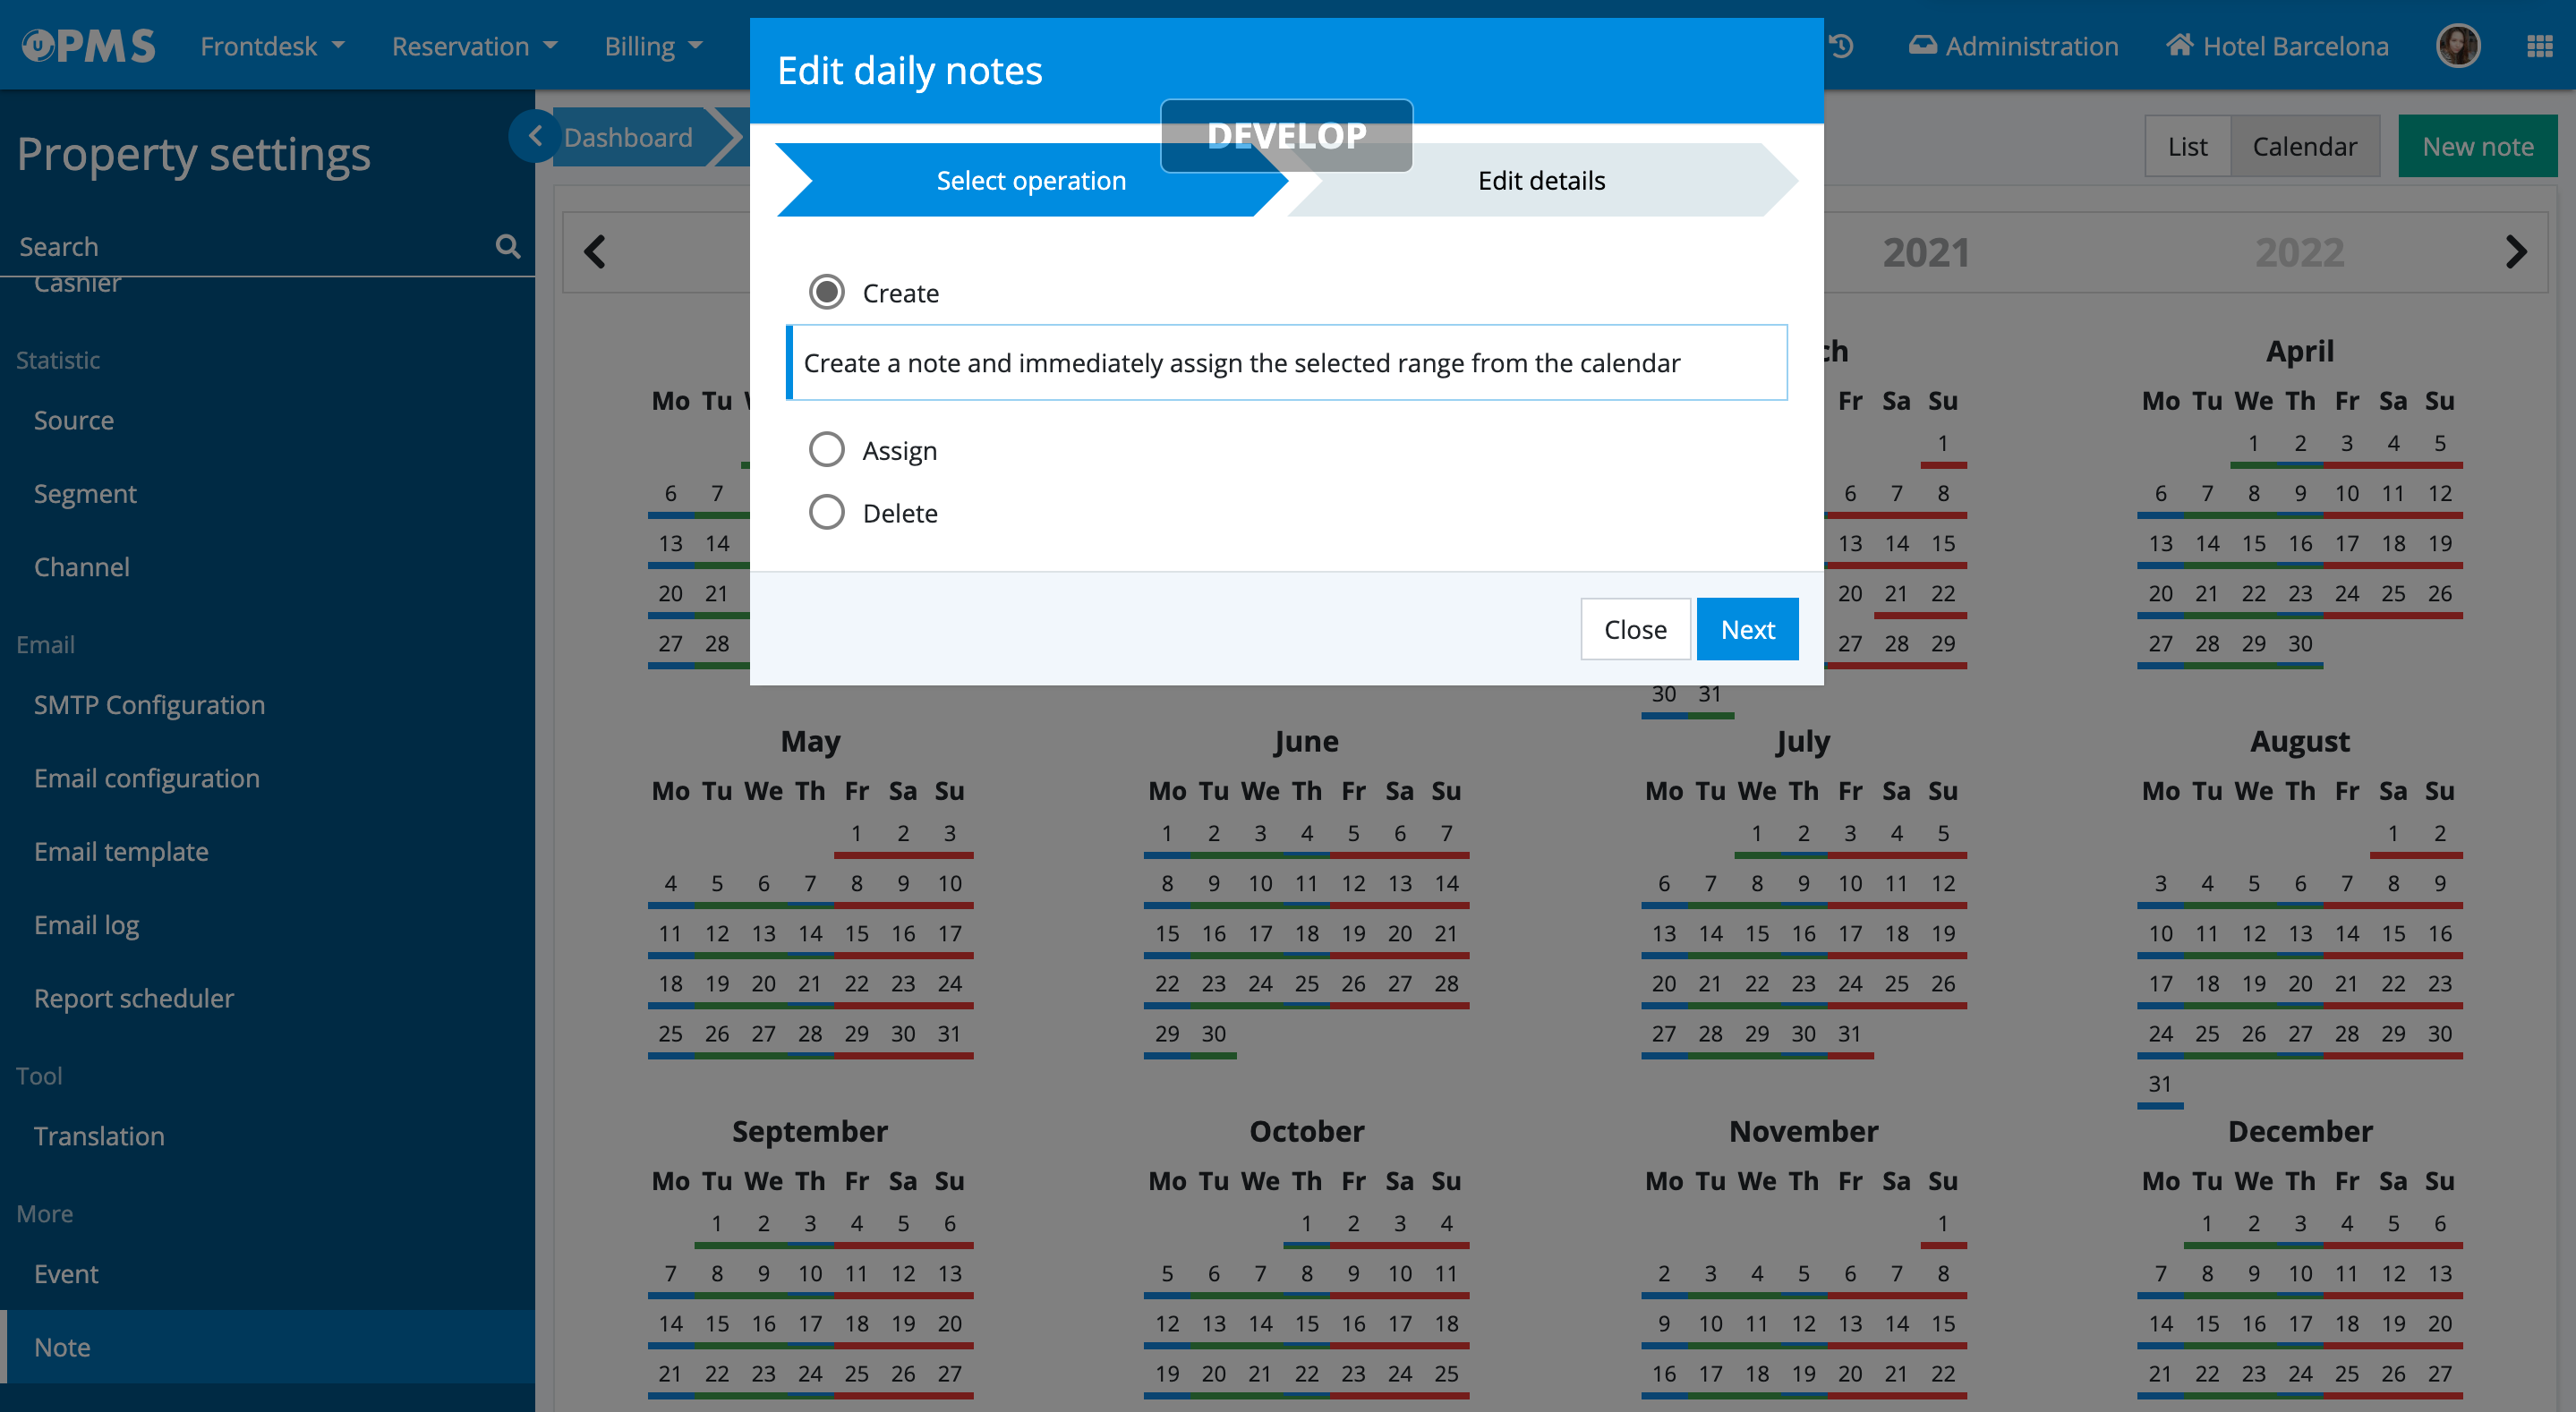Click the search magnifier icon in sidebar
The image size is (2576, 1412).
point(507,246)
